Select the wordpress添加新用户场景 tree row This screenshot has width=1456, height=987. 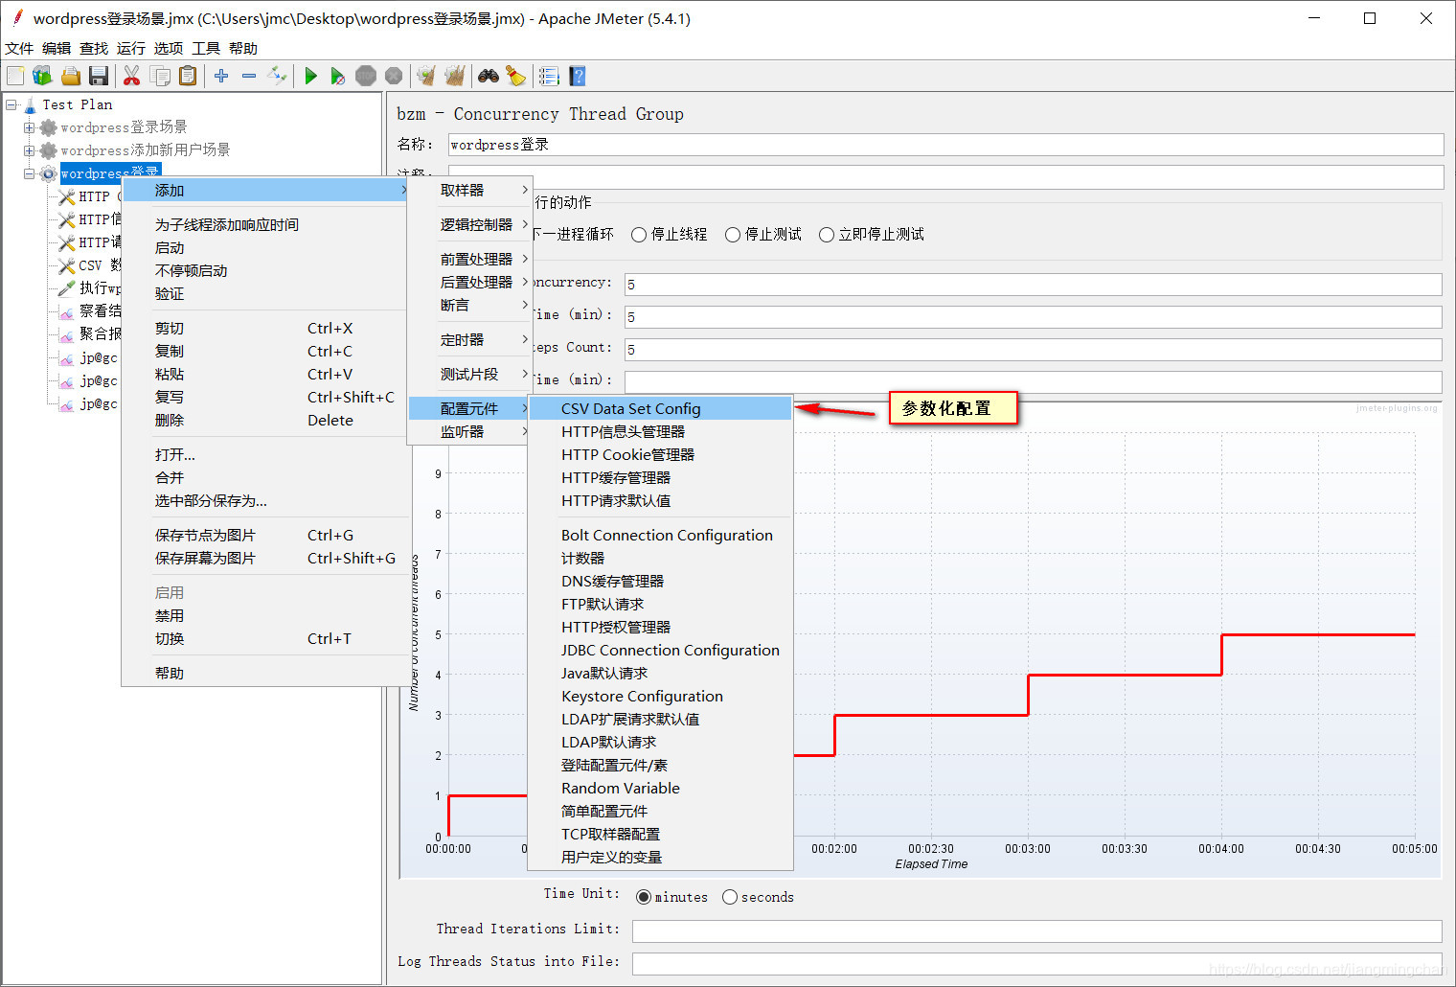point(145,150)
